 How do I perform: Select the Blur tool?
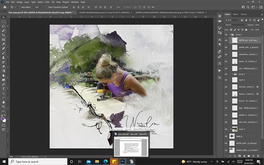[3, 76]
